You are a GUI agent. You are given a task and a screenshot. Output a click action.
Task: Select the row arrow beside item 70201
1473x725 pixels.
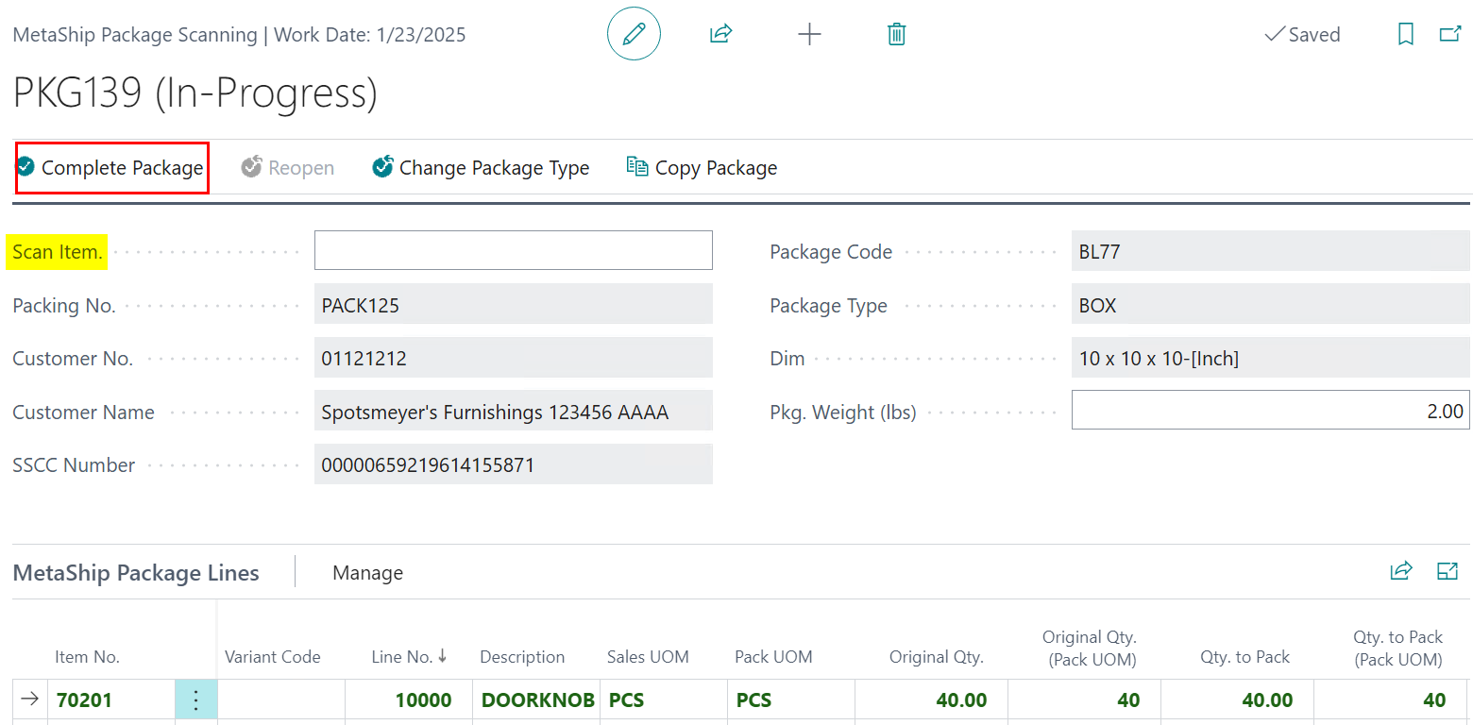[30, 700]
